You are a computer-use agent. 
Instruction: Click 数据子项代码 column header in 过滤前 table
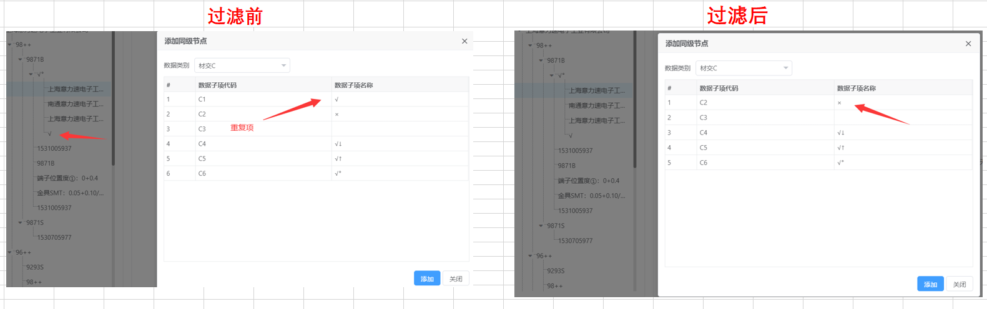tap(217, 85)
